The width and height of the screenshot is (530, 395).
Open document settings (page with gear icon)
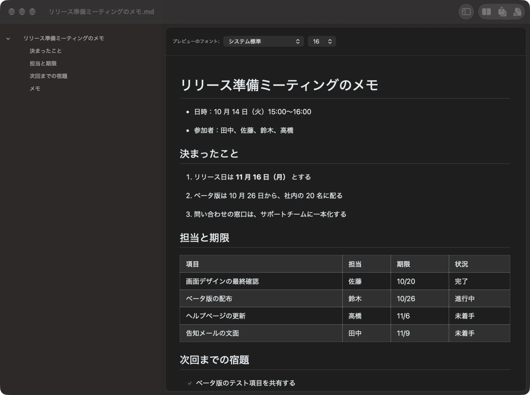point(517,12)
